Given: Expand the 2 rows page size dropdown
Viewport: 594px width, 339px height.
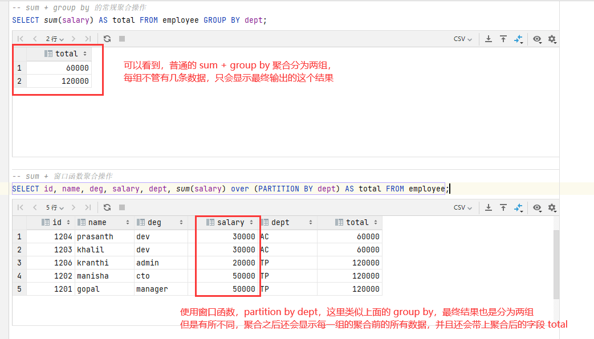Looking at the screenshot, I should coord(55,39).
